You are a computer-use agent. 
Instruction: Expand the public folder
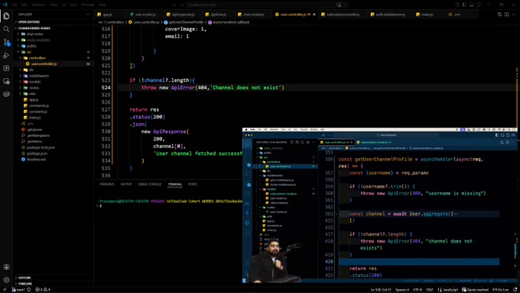click(53, 46)
